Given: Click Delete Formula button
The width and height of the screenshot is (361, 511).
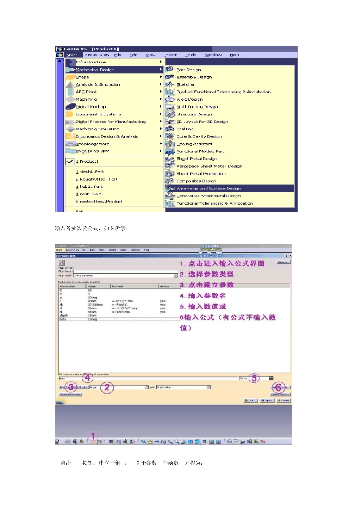Looking at the screenshot, I should pos(280,394).
